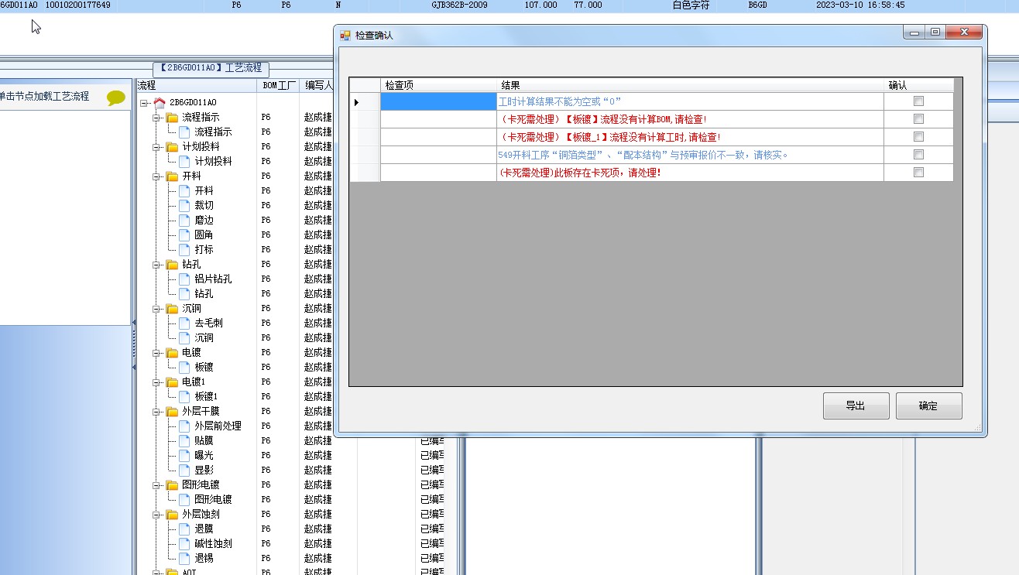Screen dimensions: 1019x575
Task: Tick confirm box for 【板镀_1】 工时 row
Action: tap(918, 137)
